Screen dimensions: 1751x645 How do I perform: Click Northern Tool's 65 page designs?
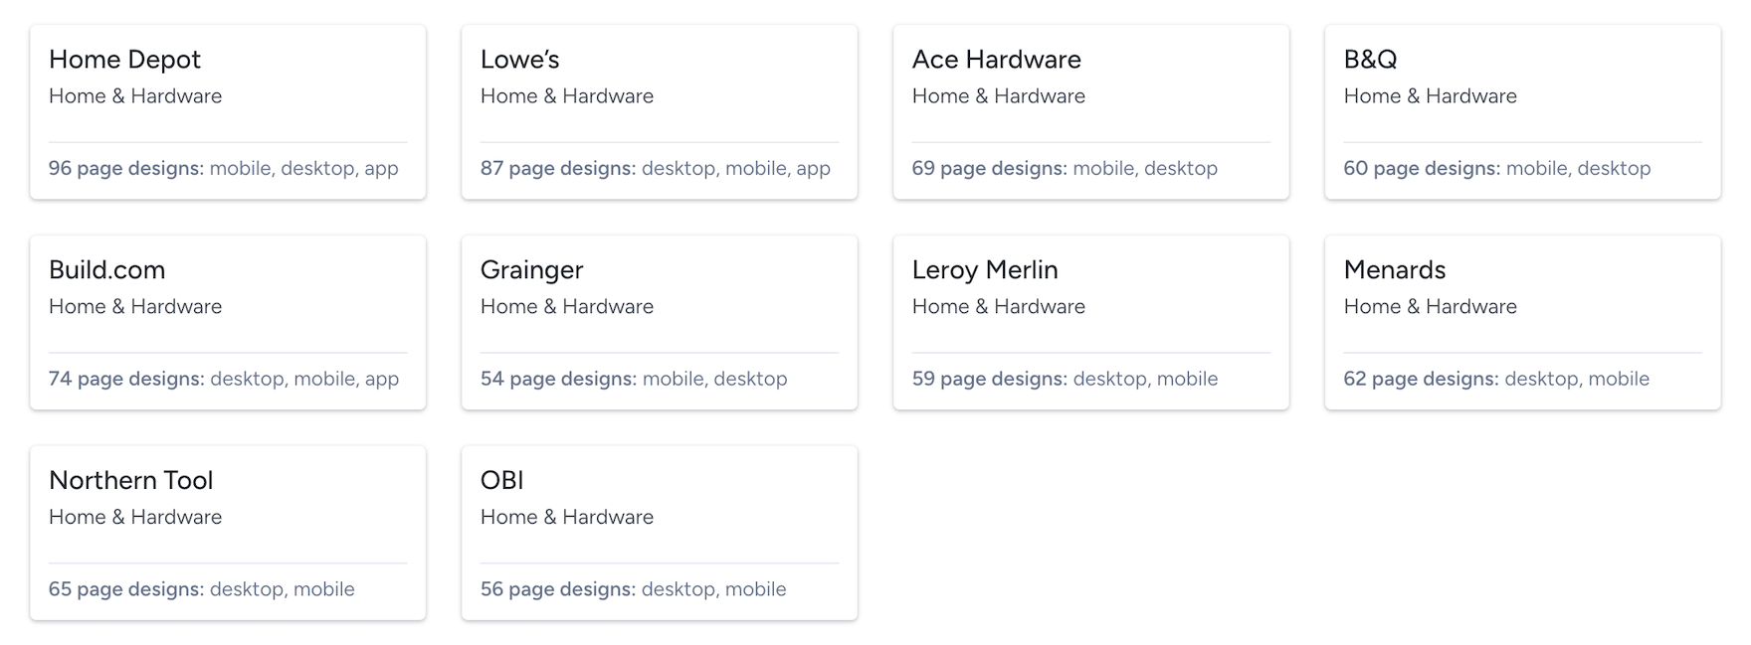[201, 590]
